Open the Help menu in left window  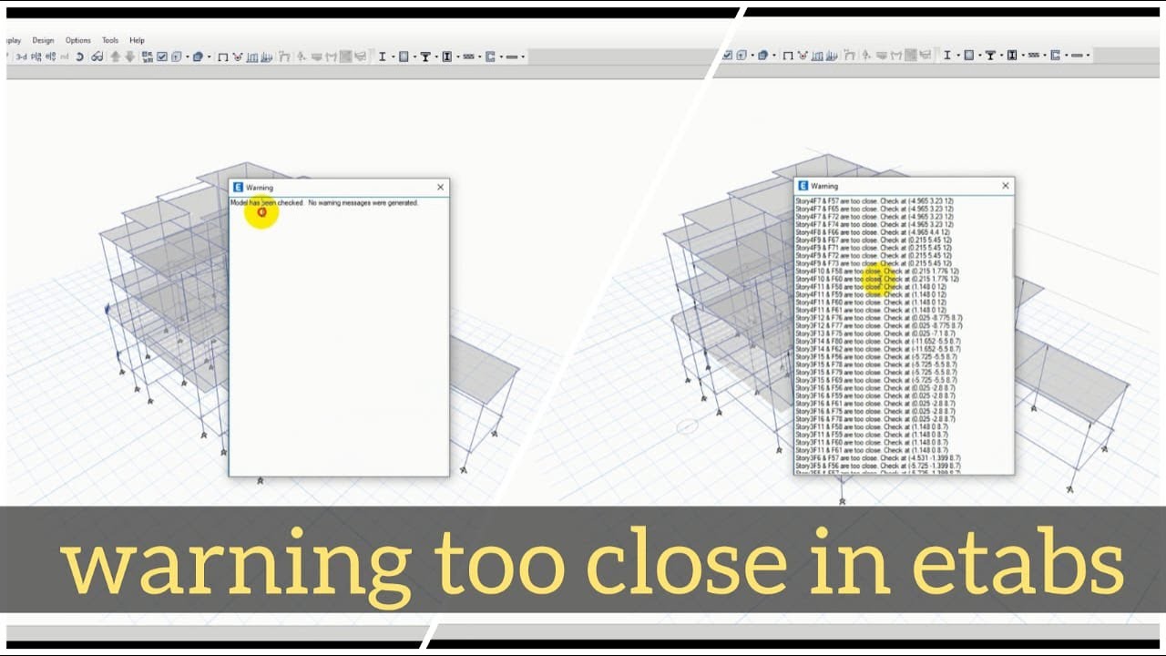pos(137,40)
